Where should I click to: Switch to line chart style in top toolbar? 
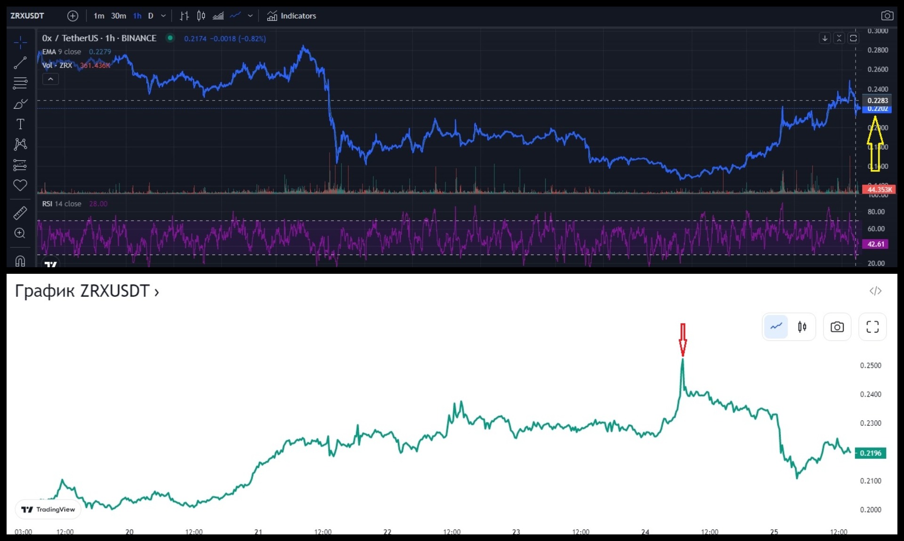point(235,16)
